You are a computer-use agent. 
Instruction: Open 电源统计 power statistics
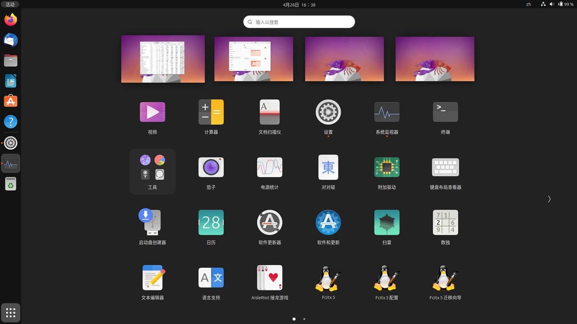270,168
